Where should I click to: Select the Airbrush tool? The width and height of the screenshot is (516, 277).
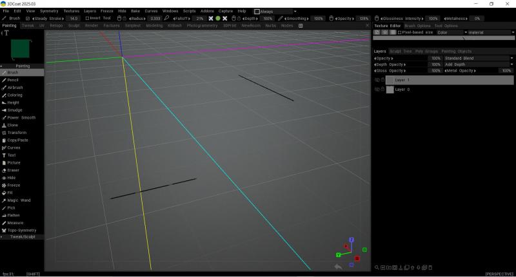click(x=15, y=88)
